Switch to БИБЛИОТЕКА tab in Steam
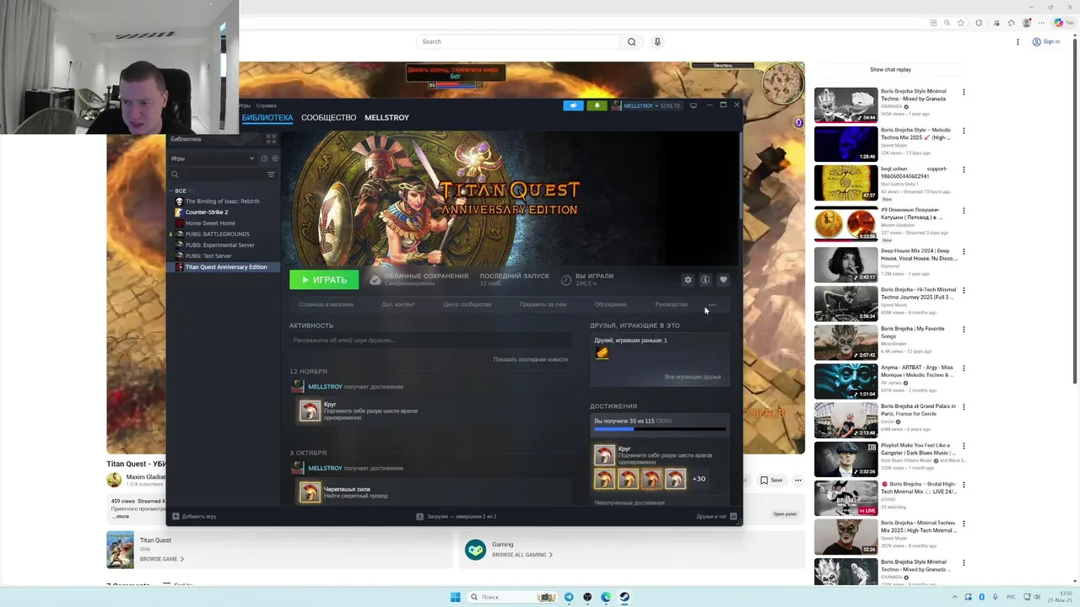 pyautogui.click(x=267, y=117)
